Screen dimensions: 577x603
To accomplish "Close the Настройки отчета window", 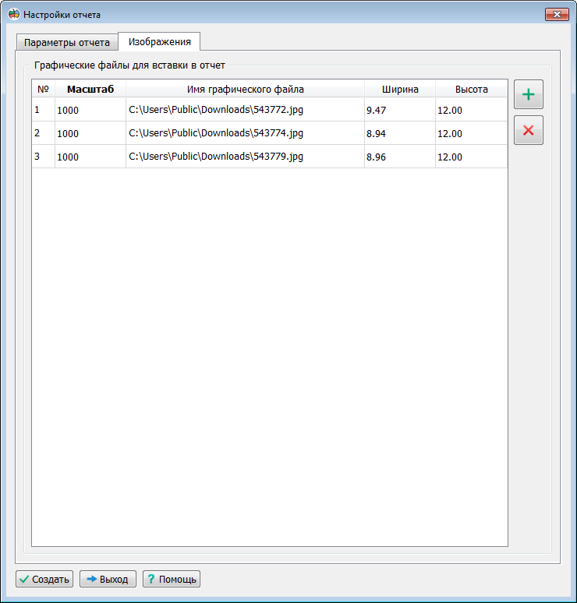I will (556, 15).
